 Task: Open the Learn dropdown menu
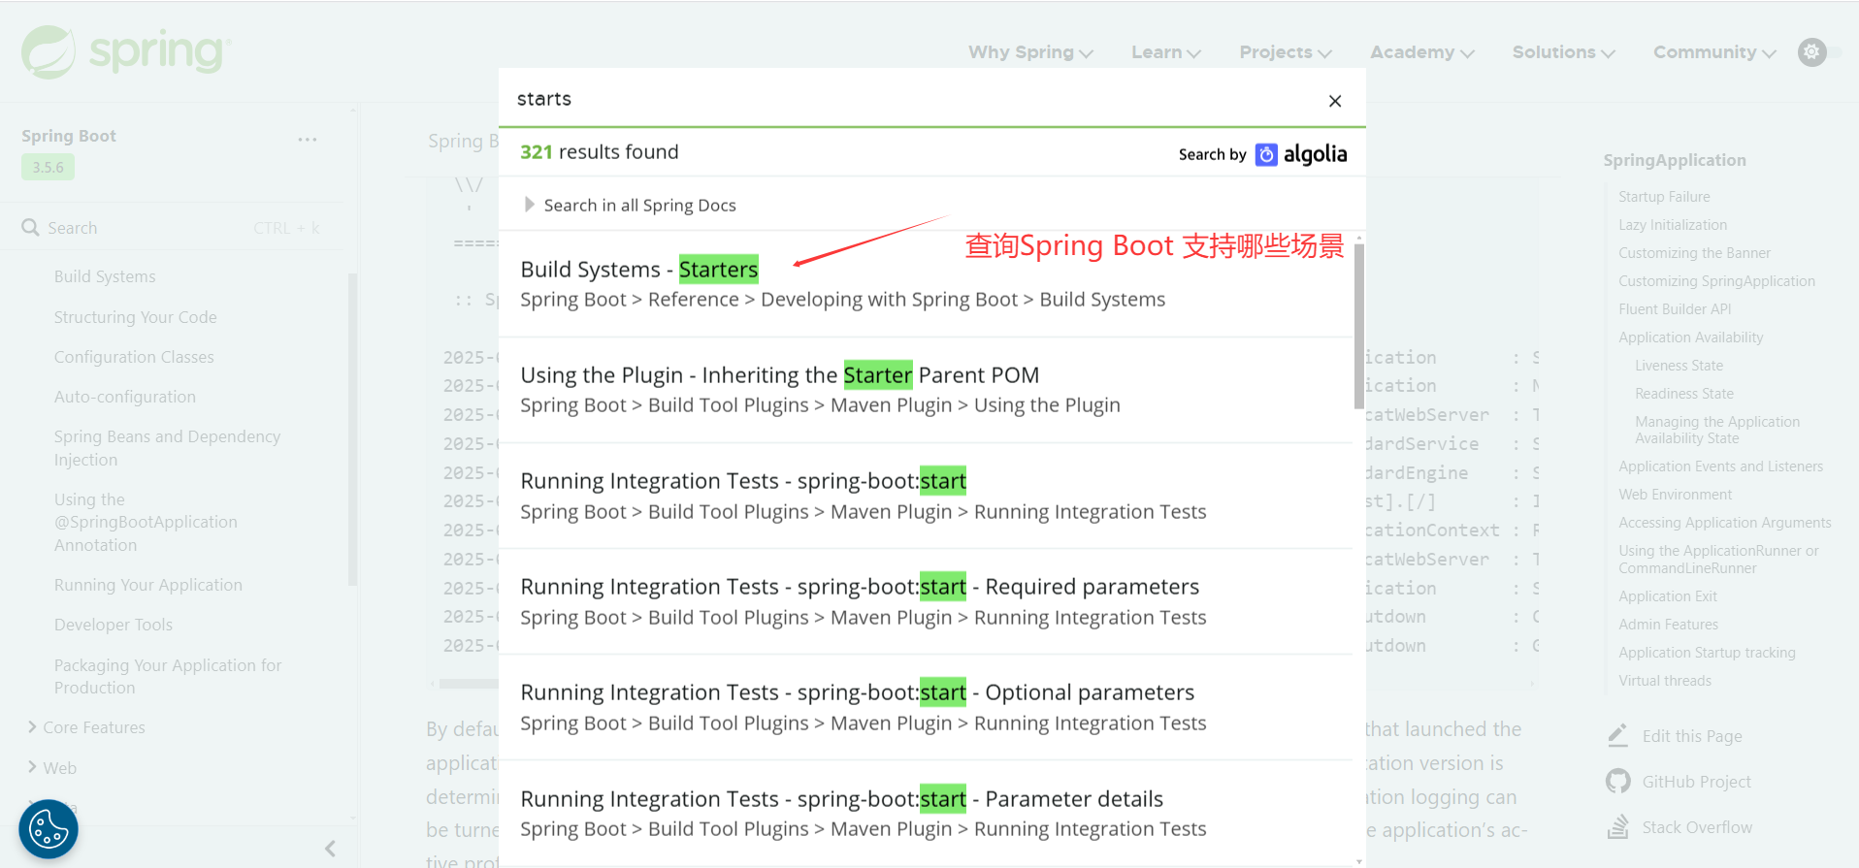coord(1166,52)
